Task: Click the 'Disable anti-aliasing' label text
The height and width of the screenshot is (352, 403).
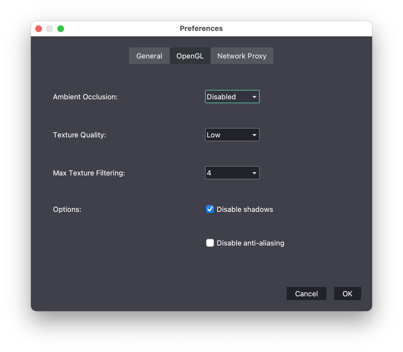Action: point(250,243)
